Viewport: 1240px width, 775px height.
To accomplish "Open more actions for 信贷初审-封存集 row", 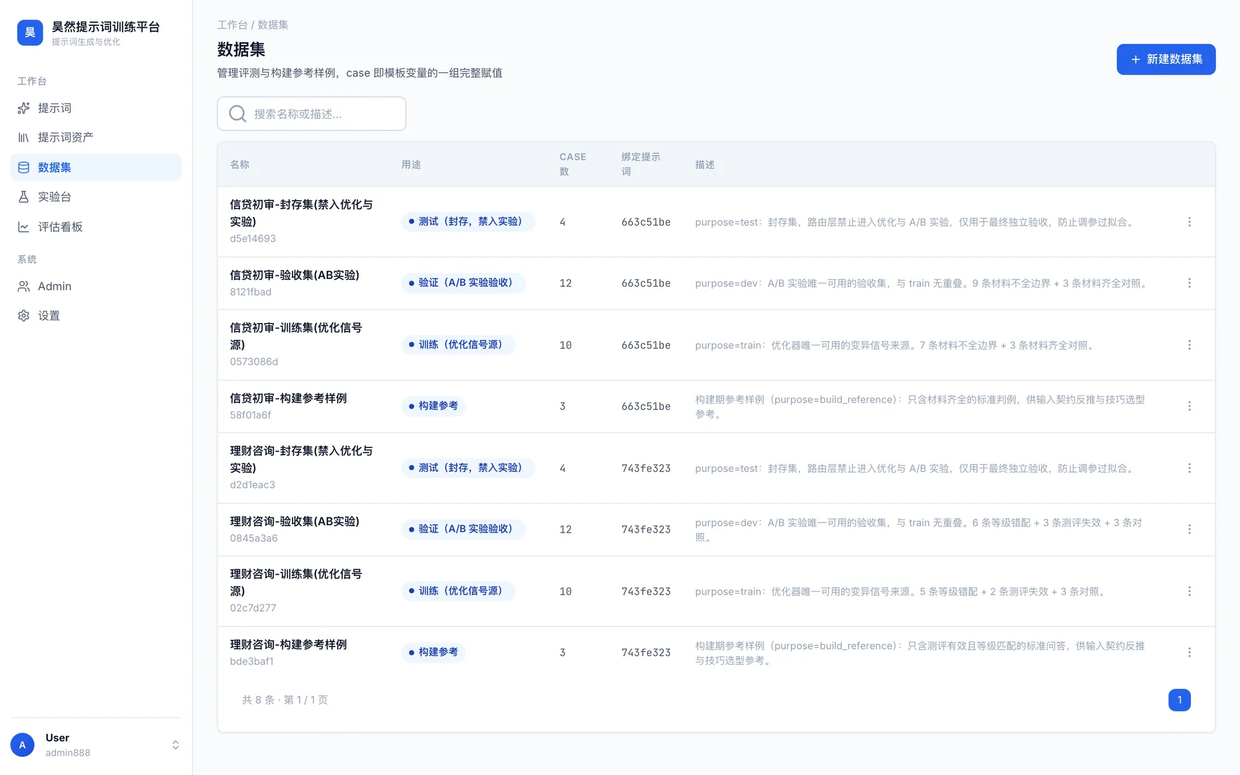I will click(1189, 222).
